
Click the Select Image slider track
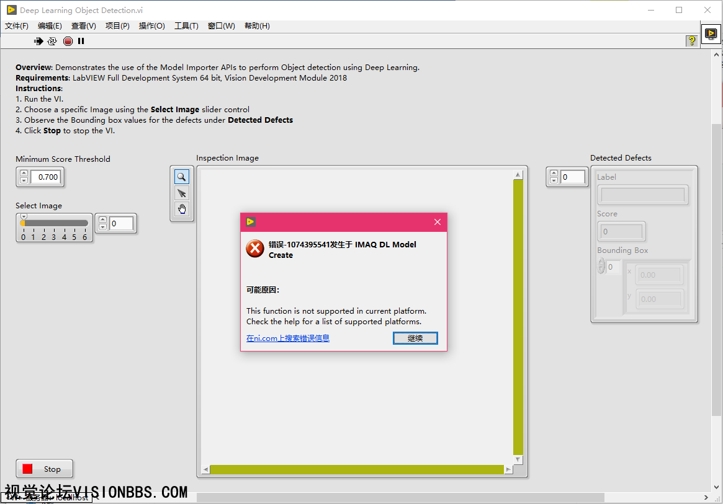pyautogui.click(x=56, y=223)
